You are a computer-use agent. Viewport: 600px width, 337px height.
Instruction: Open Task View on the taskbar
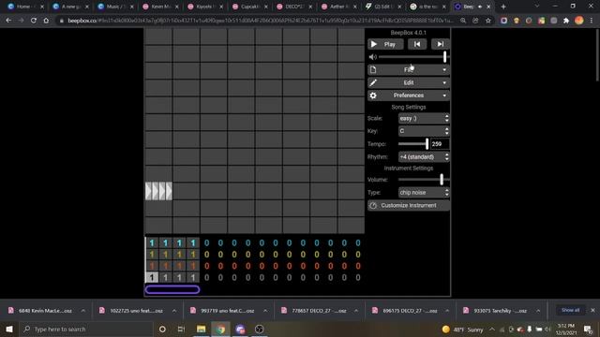point(181,329)
